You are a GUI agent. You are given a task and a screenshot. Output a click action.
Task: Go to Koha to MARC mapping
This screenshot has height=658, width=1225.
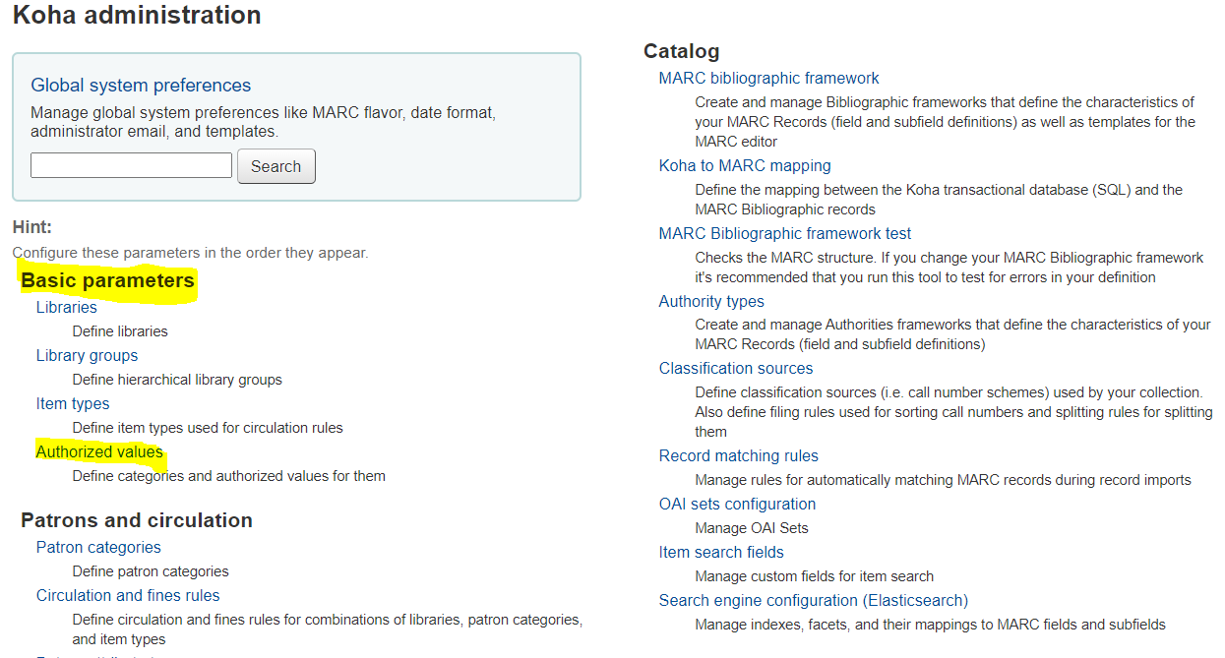(x=745, y=166)
